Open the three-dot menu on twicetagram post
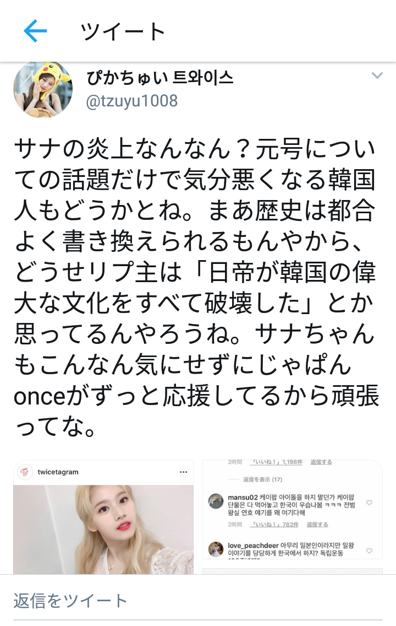 [x=183, y=472]
